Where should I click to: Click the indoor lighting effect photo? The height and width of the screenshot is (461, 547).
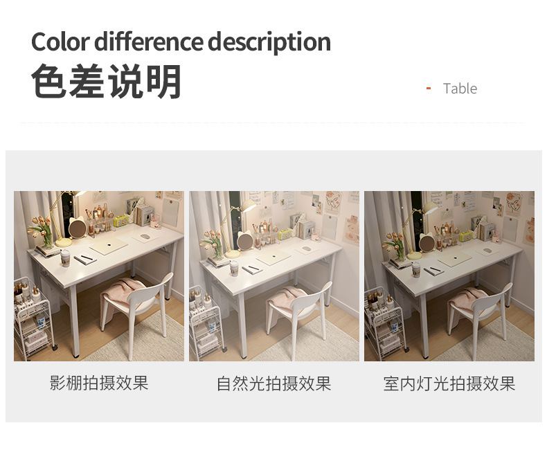tap(449, 275)
